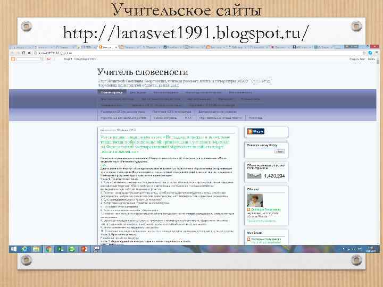383x287 pixels.
Task: Expand the 'Ещё' navbar dropdown
Action: point(68,59)
